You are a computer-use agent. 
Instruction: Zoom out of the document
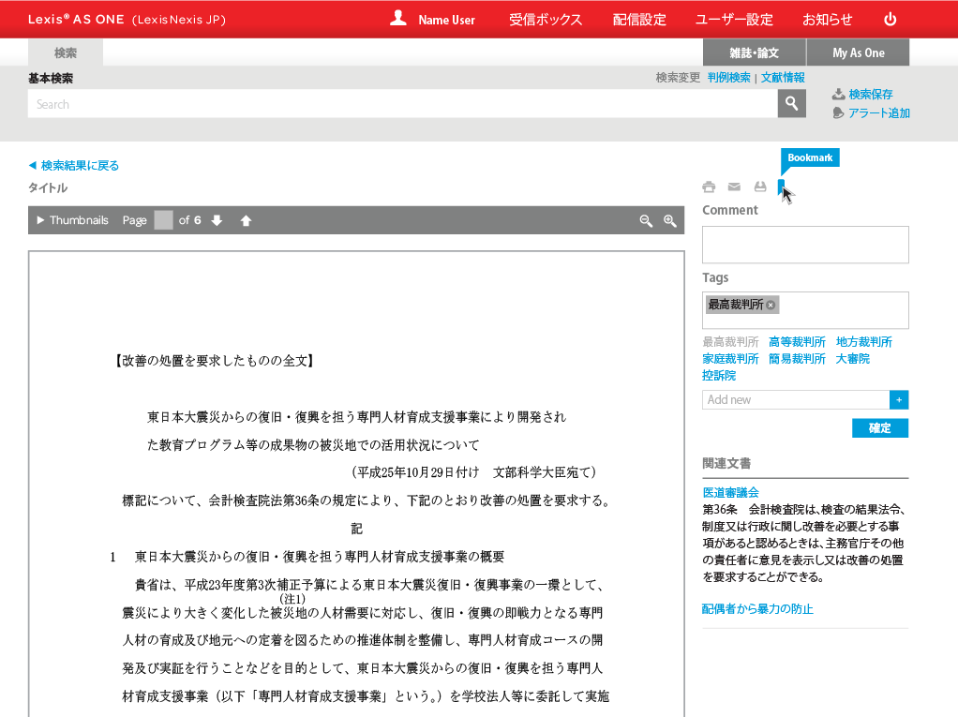[x=646, y=220]
